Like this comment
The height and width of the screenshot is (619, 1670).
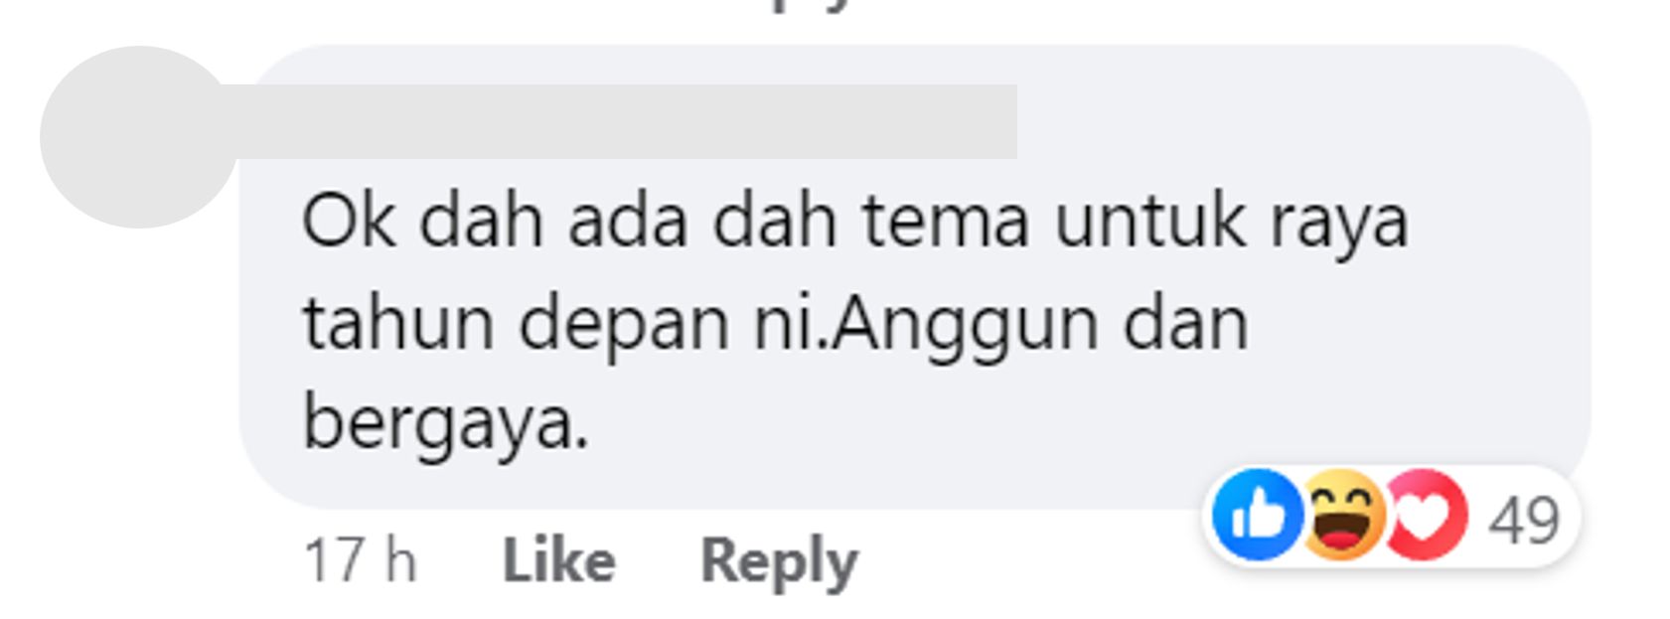558,561
